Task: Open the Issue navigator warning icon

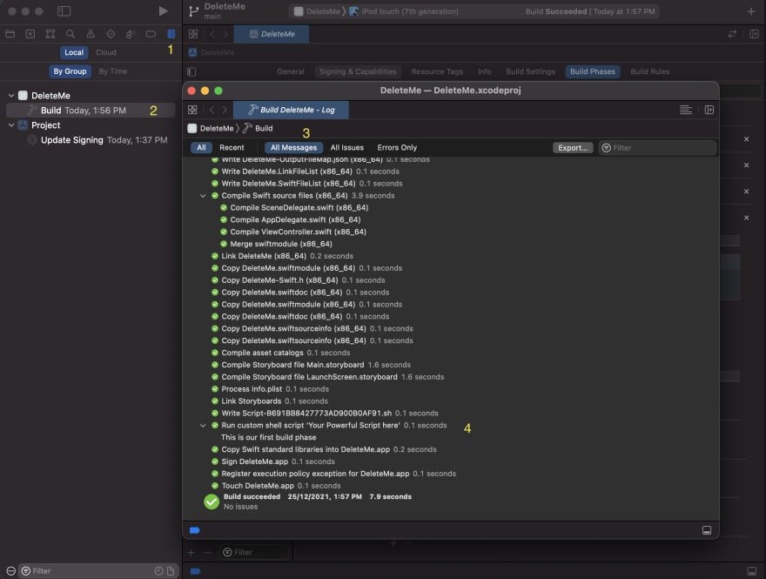Action: tap(91, 34)
